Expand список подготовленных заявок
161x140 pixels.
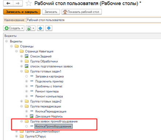pos(22,66)
